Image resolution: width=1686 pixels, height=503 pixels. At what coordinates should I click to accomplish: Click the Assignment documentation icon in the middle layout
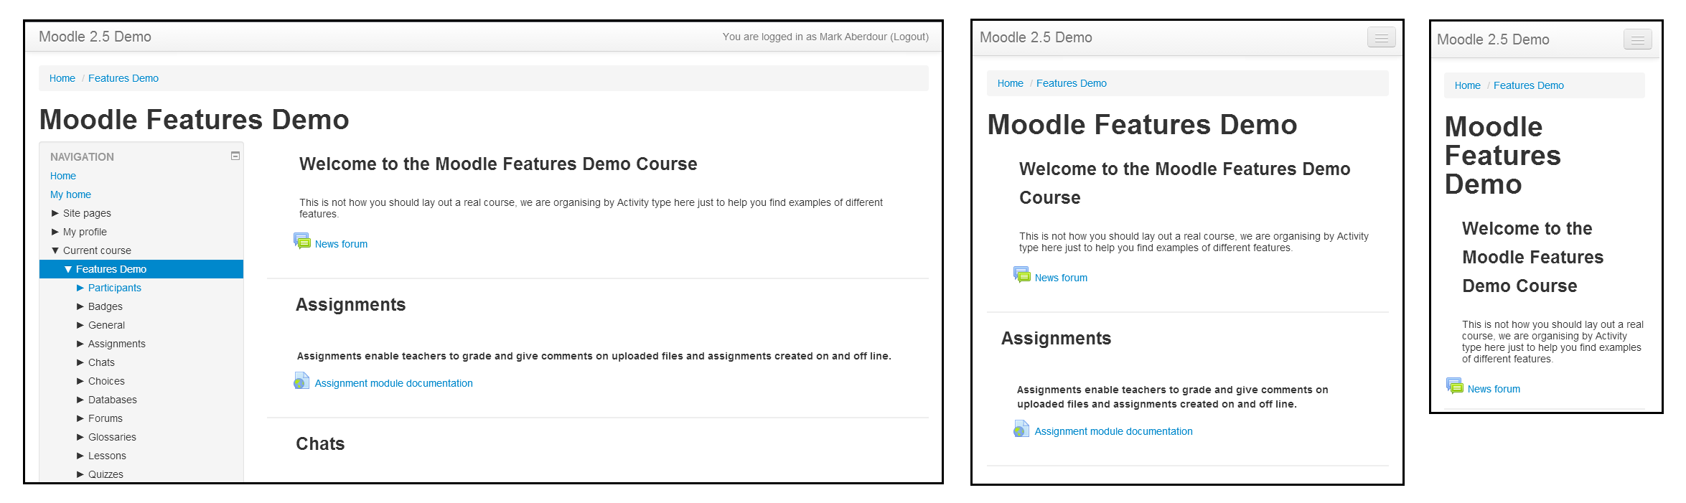1021,429
